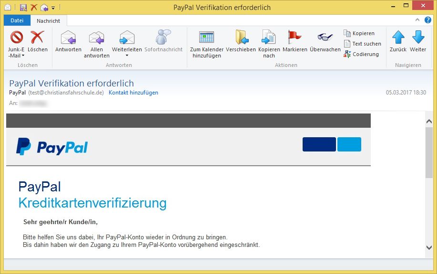The height and width of the screenshot is (274, 437).
Task: Click the light blue button in email header
Action: [349, 144]
